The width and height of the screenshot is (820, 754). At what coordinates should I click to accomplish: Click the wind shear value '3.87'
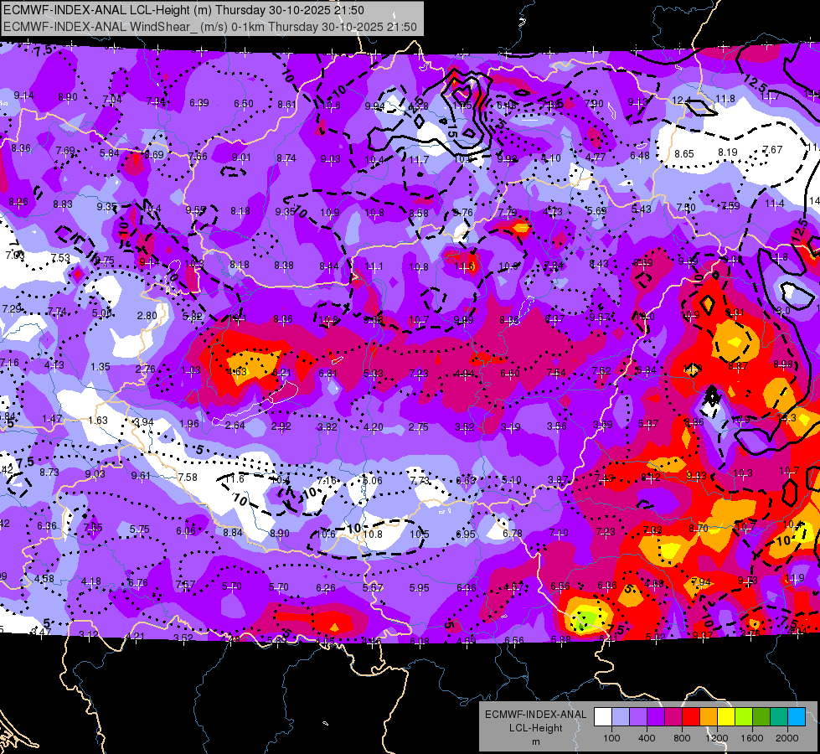558,479
